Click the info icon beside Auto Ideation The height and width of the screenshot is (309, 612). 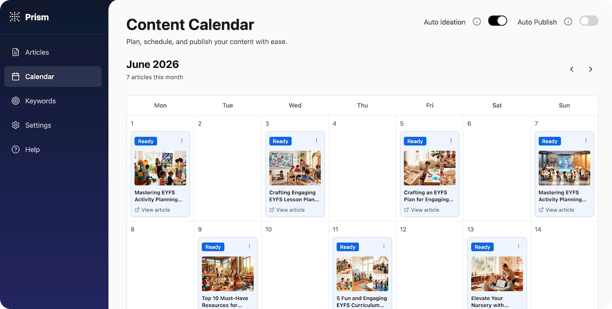(477, 22)
